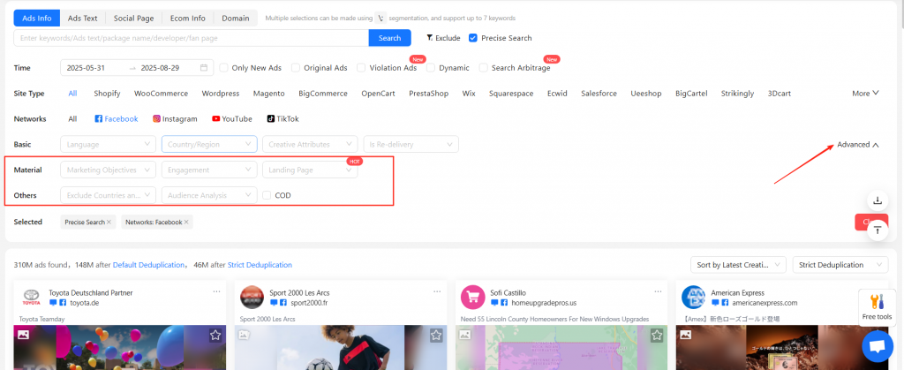Star the Sofi Castillo ad
The height and width of the screenshot is (370, 904).
(x=657, y=335)
